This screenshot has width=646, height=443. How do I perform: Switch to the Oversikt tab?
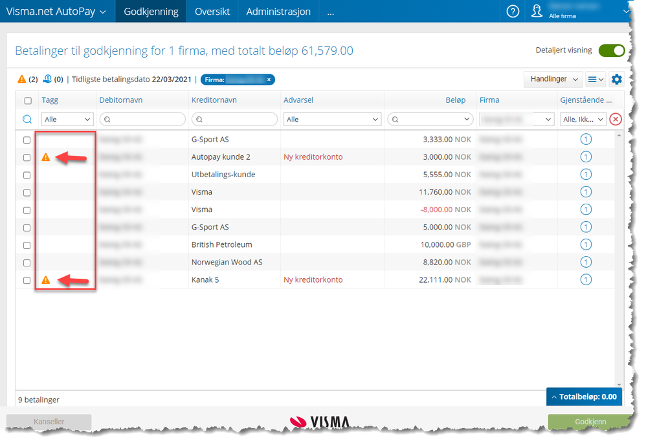[212, 11]
